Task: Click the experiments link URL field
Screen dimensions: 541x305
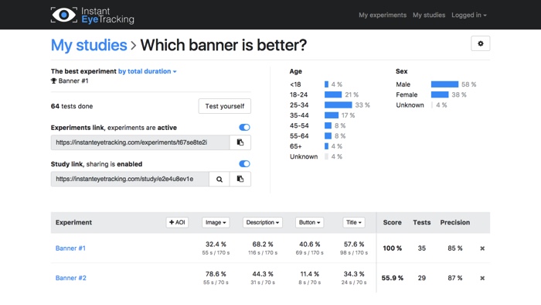Action: click(x=140, y=142)
